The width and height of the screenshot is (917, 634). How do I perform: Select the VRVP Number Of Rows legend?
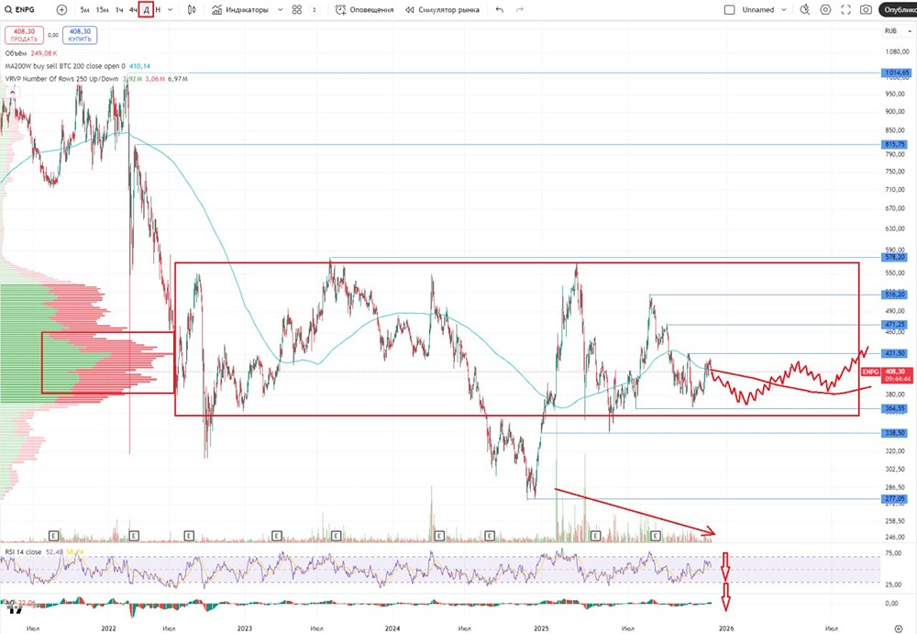(96, 78)
